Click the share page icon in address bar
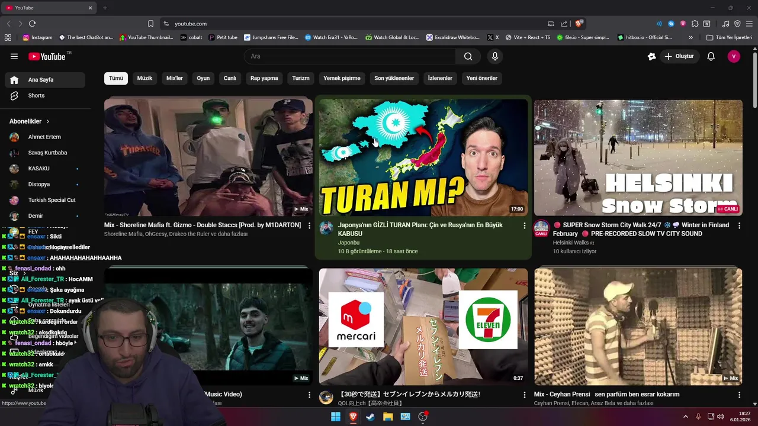The width and height of the screenshot is (758, 426). [564, 24]
